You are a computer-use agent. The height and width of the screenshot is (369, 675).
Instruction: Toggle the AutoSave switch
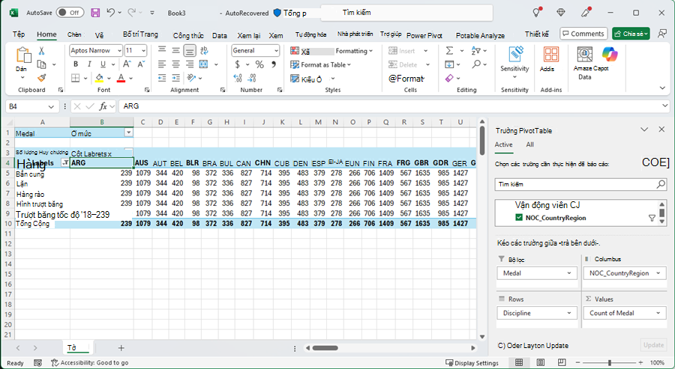(70, 13)
